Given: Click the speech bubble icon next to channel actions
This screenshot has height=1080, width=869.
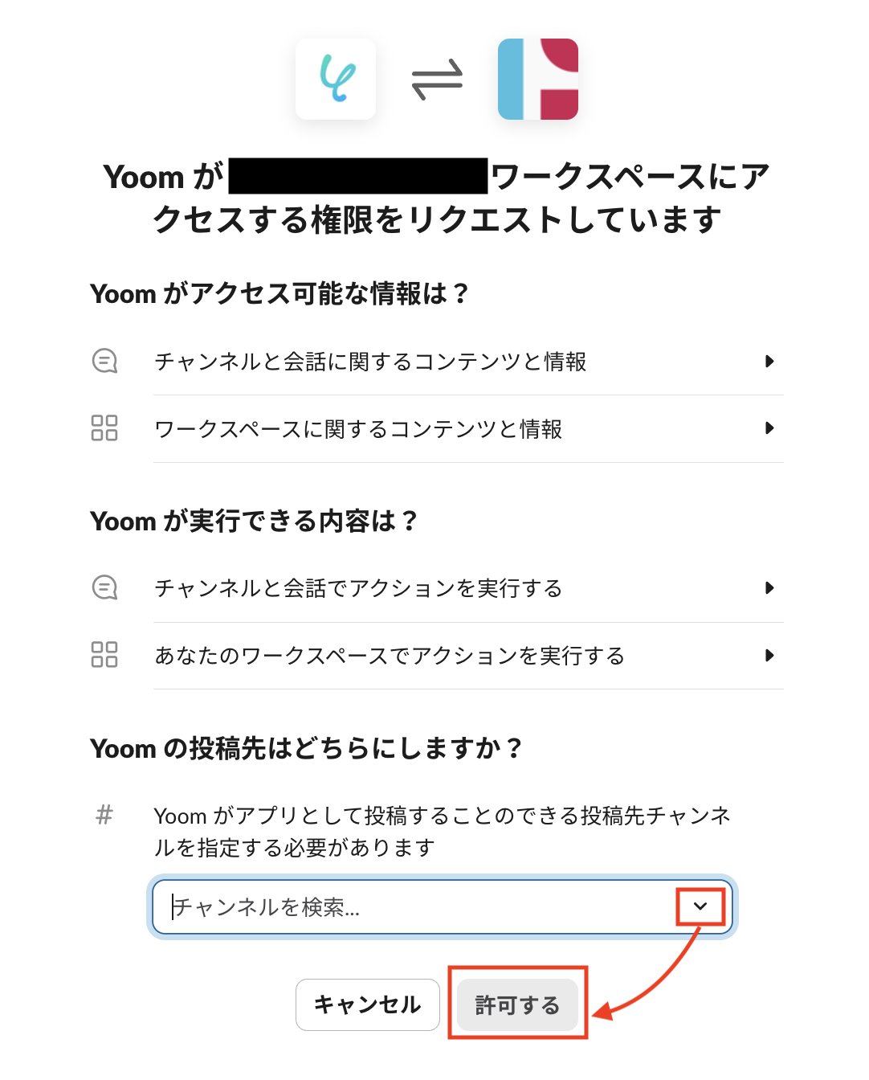Looking at the screenshot, I should coord(104,588).
